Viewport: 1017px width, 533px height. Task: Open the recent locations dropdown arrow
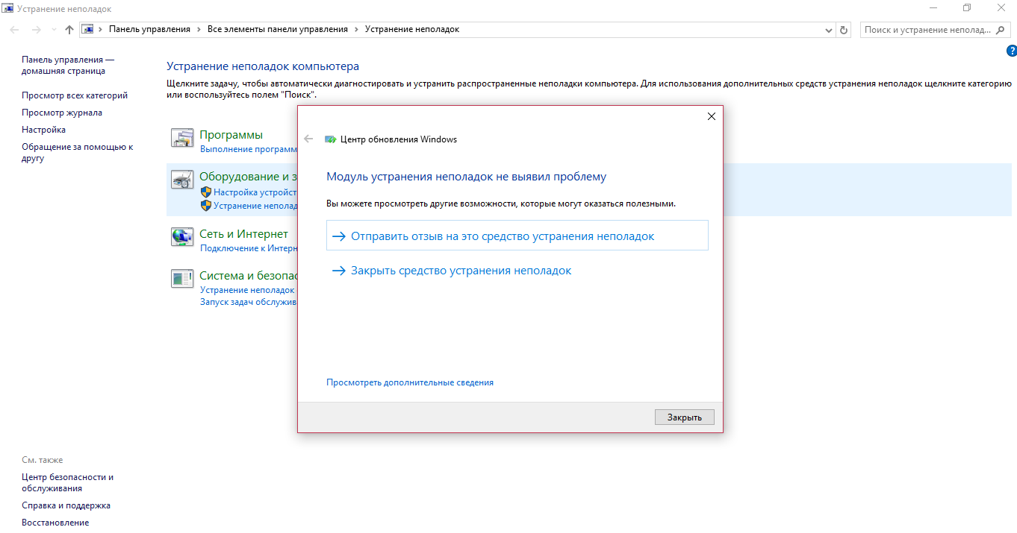(53, 30)
